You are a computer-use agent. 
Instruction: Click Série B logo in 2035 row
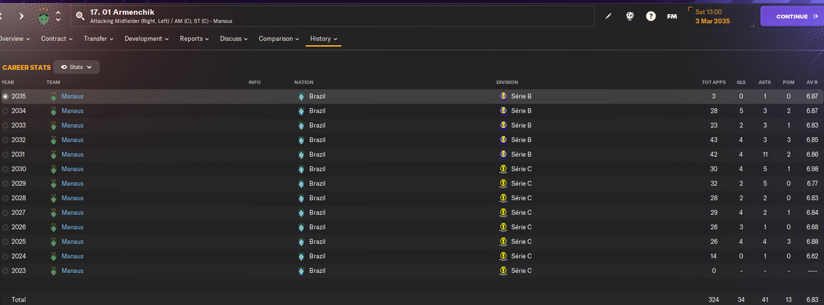click(x=503, y=97)
